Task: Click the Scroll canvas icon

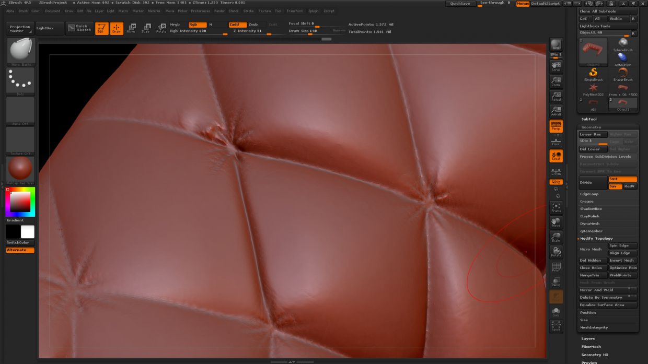Action: [x=556, y=66]
